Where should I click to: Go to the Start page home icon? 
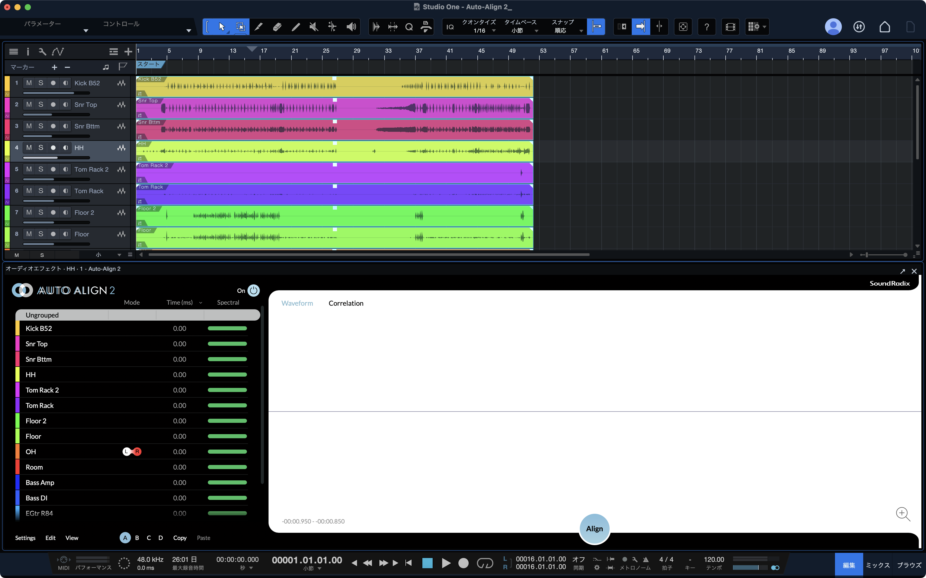[885, 27]
